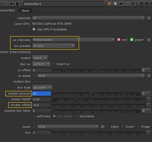Switch to the Node tab
Screen dimensions: 152x142
pyautogui.click(x=25, y=11)
